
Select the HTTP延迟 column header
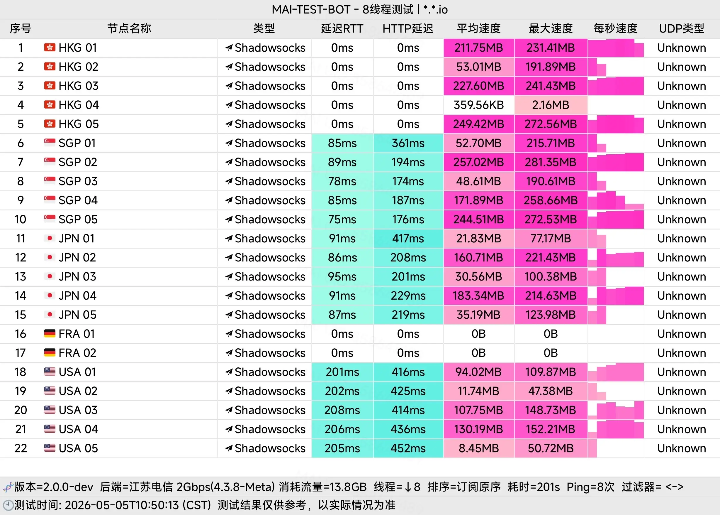[408, 28]
